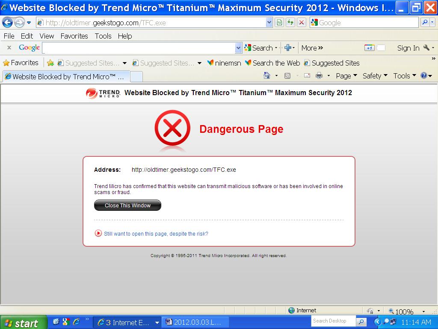Click the Add to Favorites Bar star icon

[x=50, y=63]
